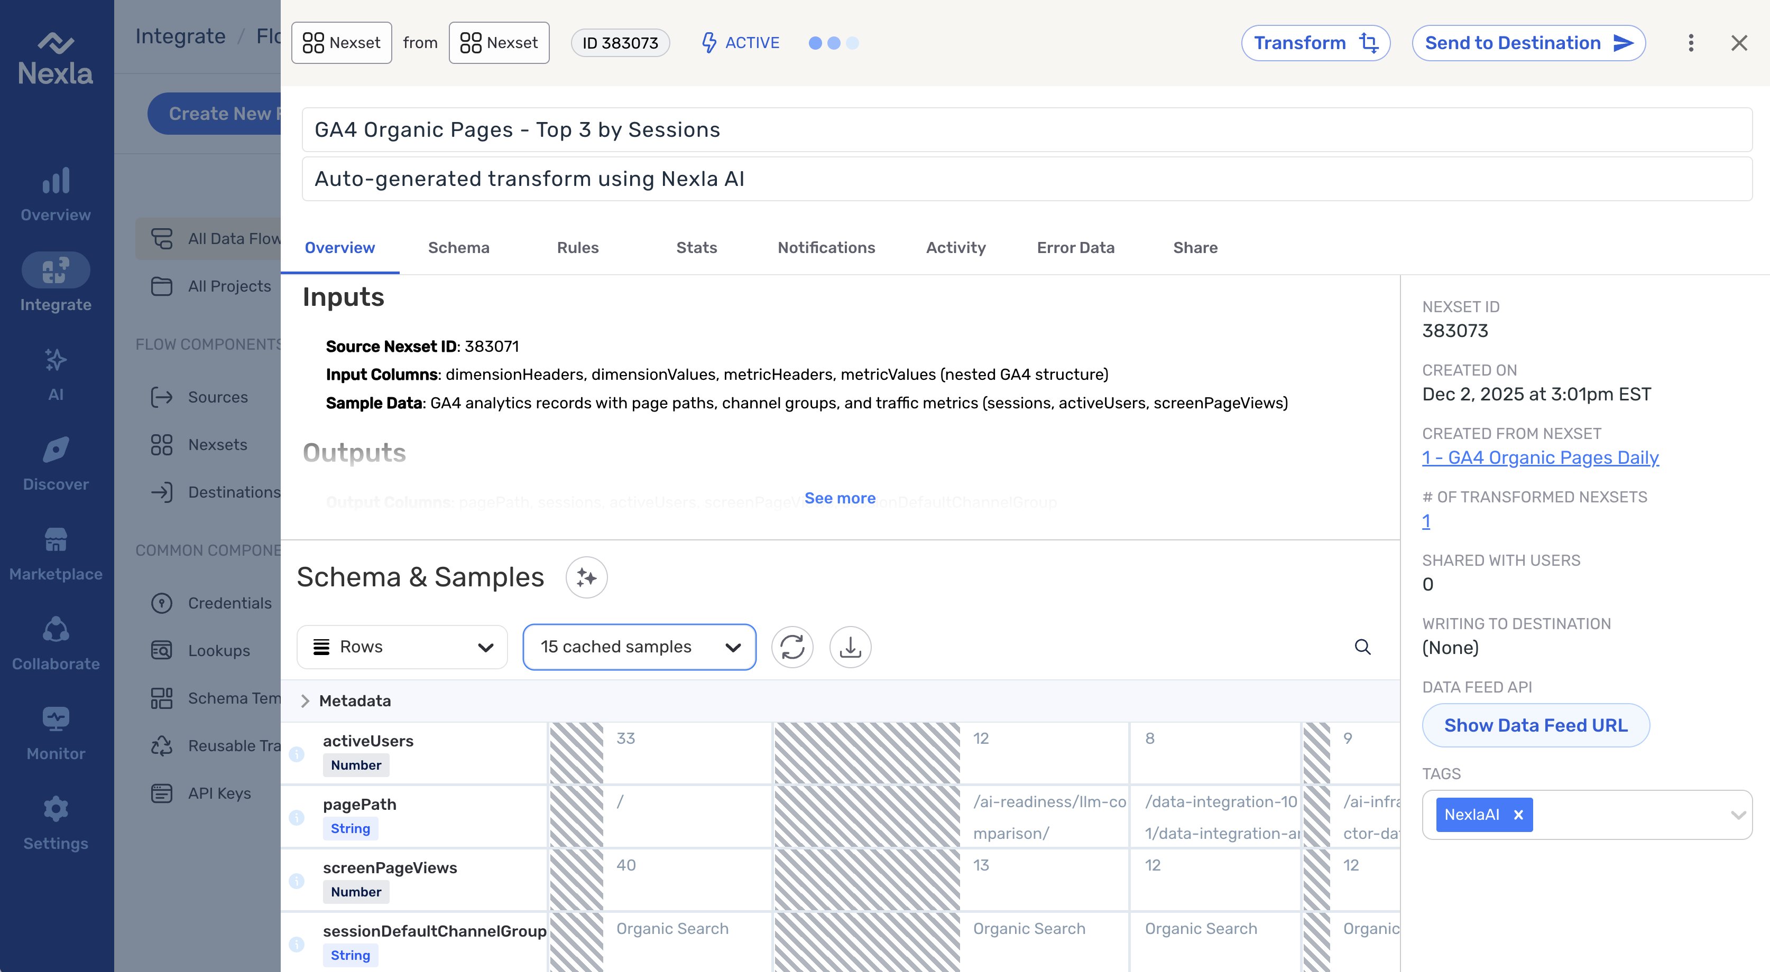
Task: Expand the Tags dropdown arrow
Action: (1738, 815)
